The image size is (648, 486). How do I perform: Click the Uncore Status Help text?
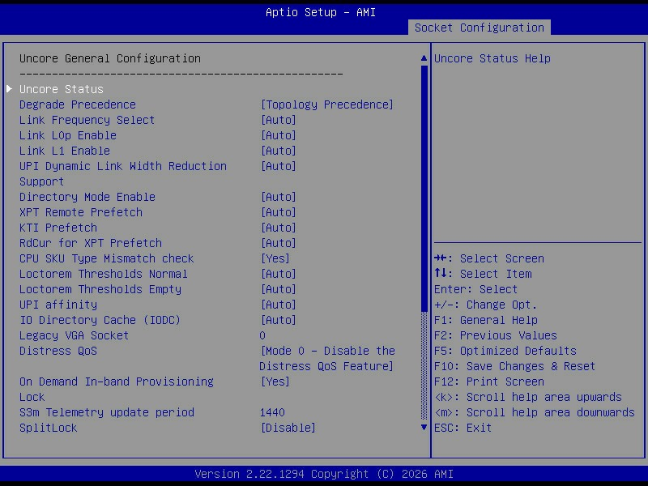point(492,58)
